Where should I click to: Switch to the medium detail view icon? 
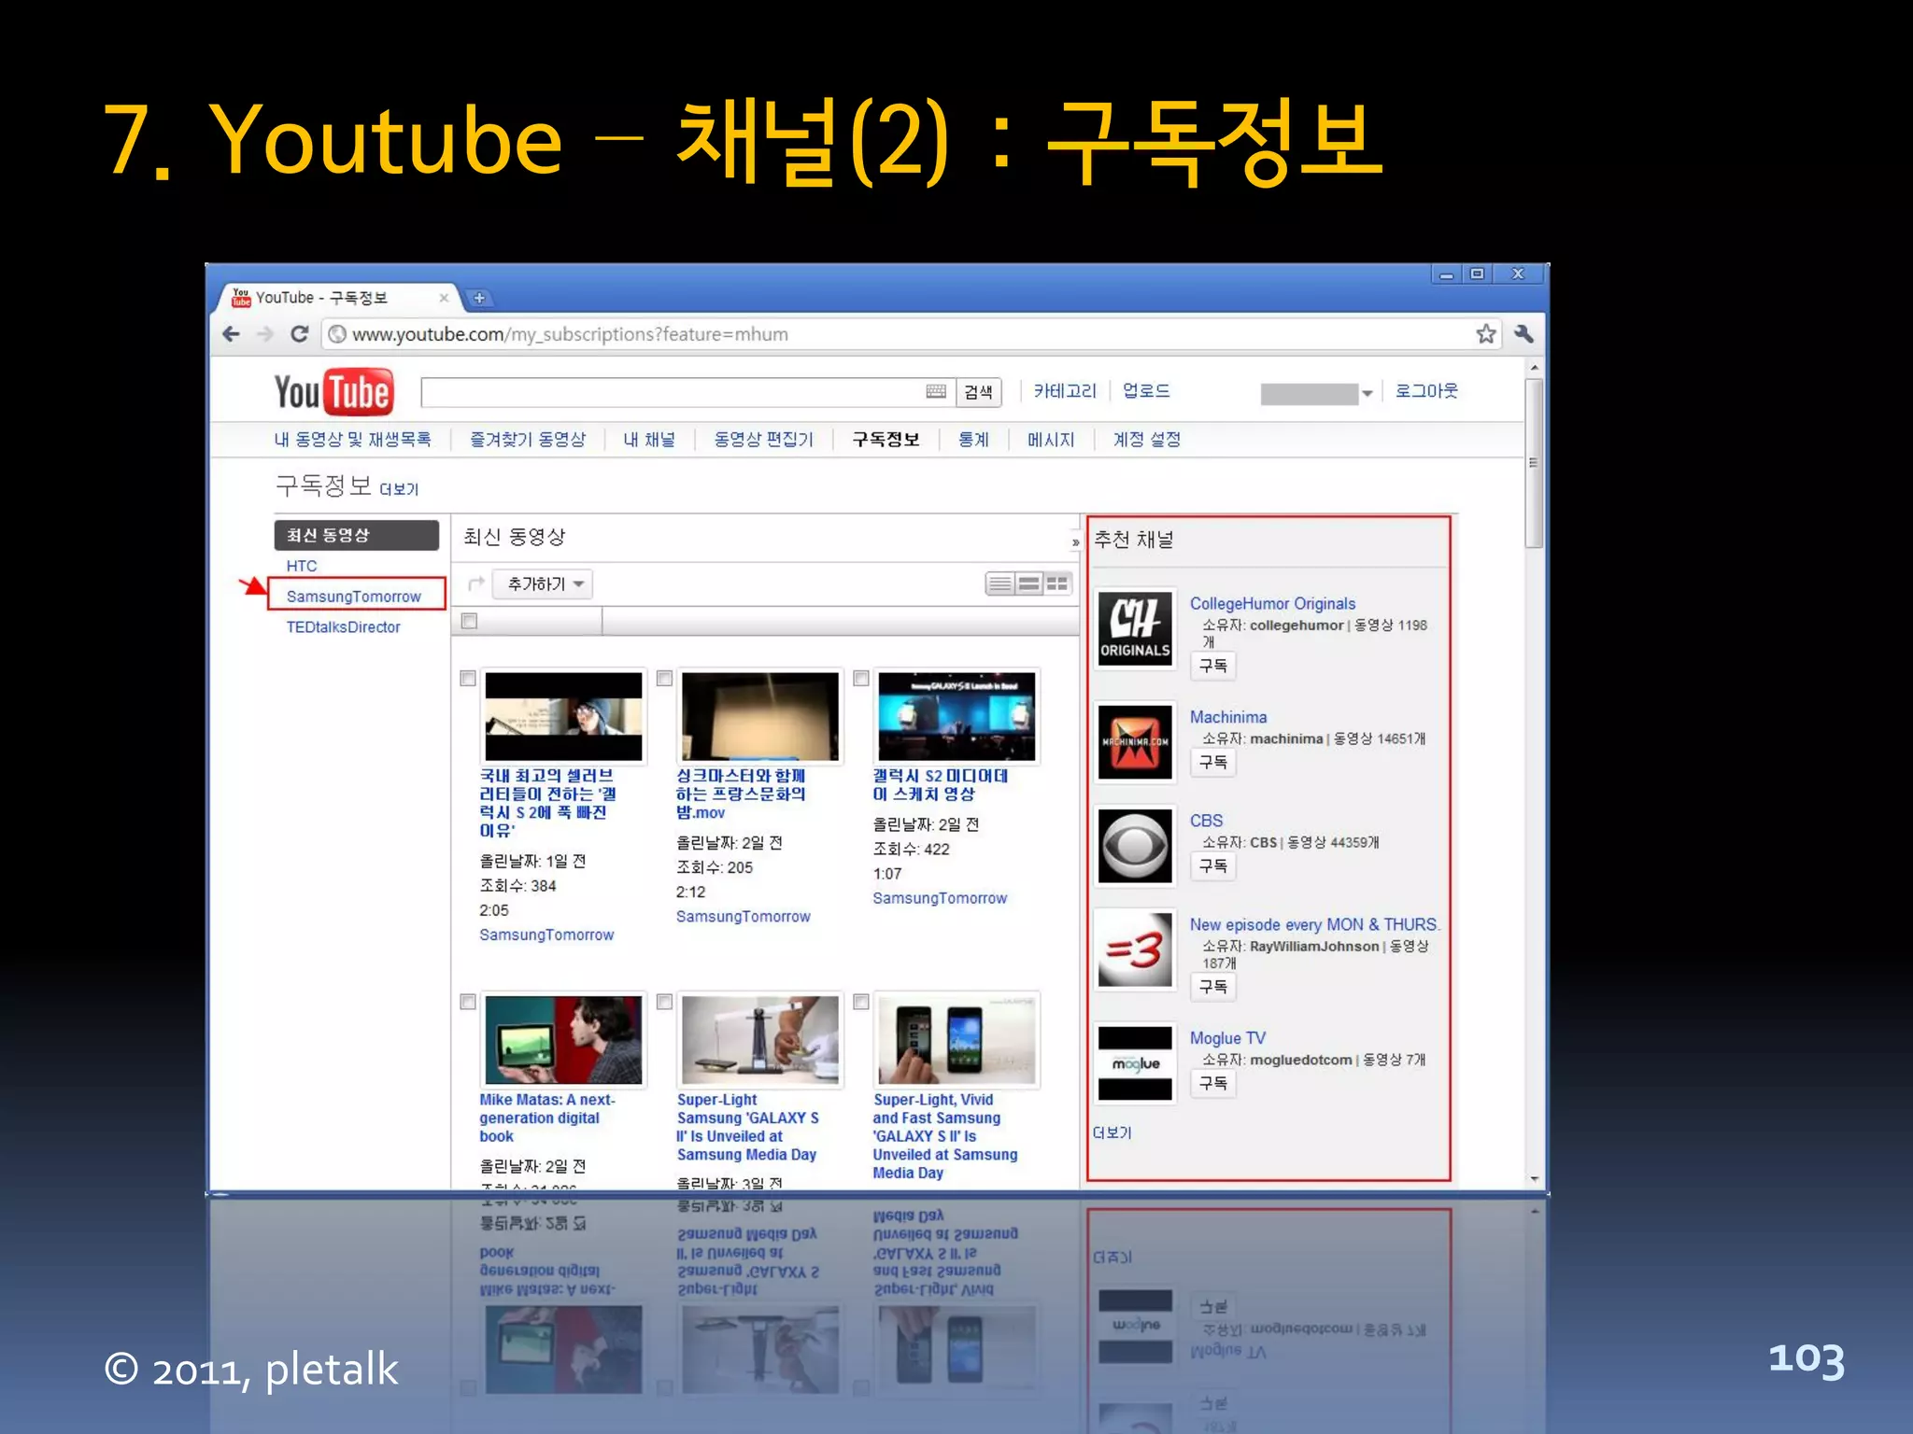1028,584
